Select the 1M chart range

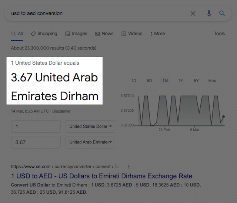[165, 81]
